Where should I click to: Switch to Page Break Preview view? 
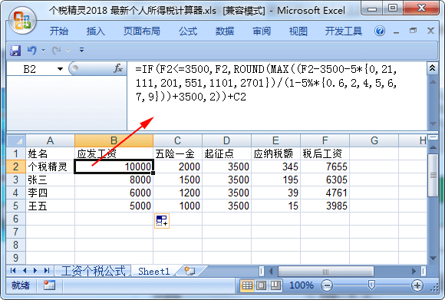[x=275, y=285]
